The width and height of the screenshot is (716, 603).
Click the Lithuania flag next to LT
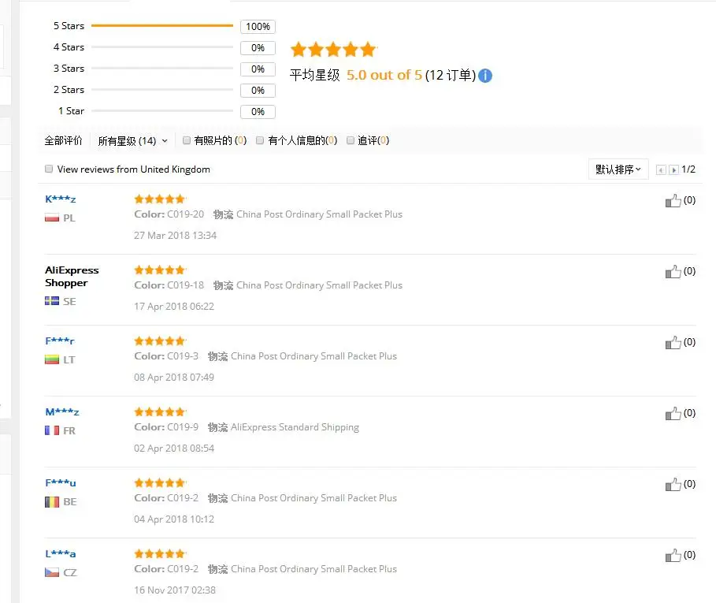click(52, 359)
